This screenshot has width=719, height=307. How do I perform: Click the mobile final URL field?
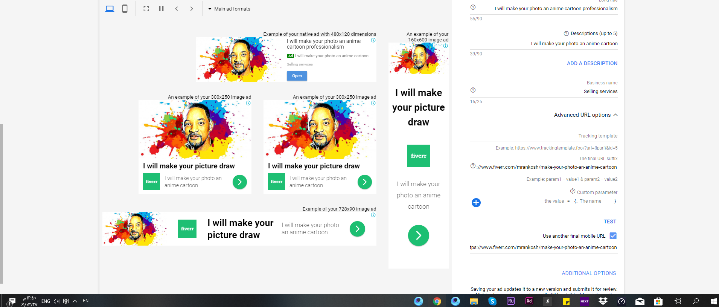(x=543, y=247)
